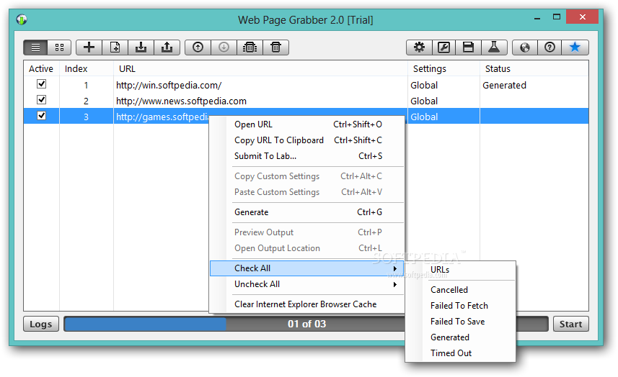Click the 01 of 03 progress bar

306,324
